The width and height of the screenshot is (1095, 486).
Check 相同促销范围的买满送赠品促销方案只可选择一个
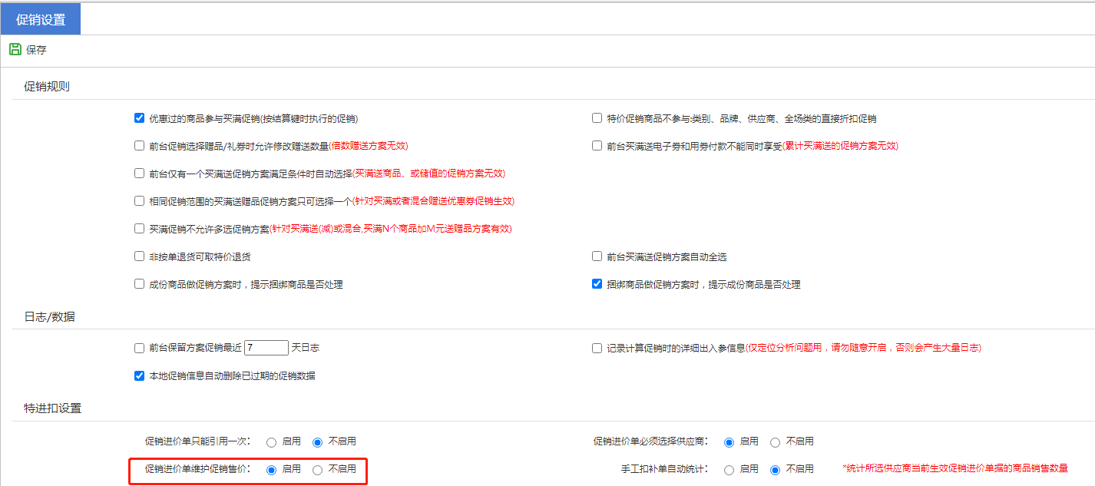click(x=139, y=201)
